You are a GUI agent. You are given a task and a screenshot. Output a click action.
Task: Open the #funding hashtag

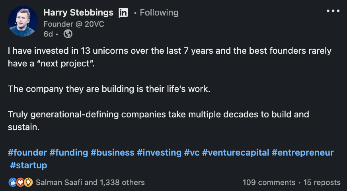pos(68,152)
